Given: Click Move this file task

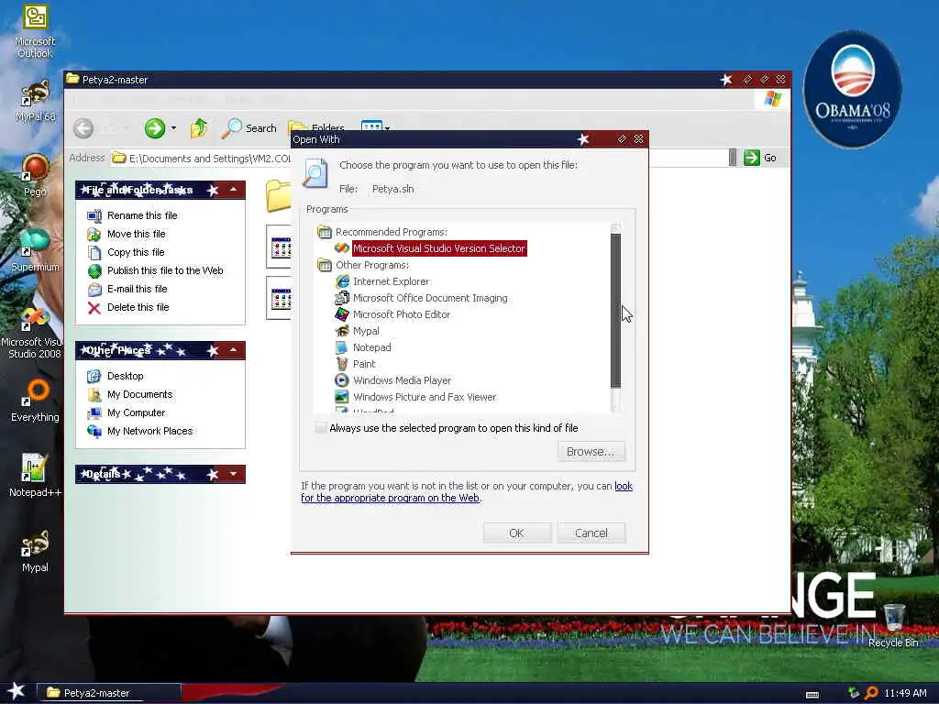Looking at the screenshot, I should click(x=136, y=234).
